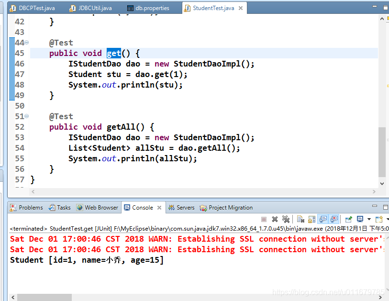Click 'println(stu)' on line 48
Screen dimensions: 389x301
pyautogui.click(x=149, y=85)
